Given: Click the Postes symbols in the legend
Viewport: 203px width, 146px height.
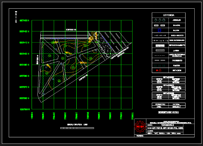Looking at the screenshot, I should point(159,65).
